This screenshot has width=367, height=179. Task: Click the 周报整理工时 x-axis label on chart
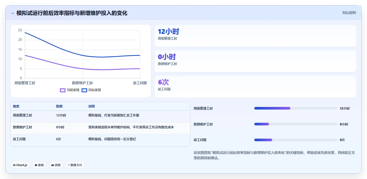(x=25, y=83)
